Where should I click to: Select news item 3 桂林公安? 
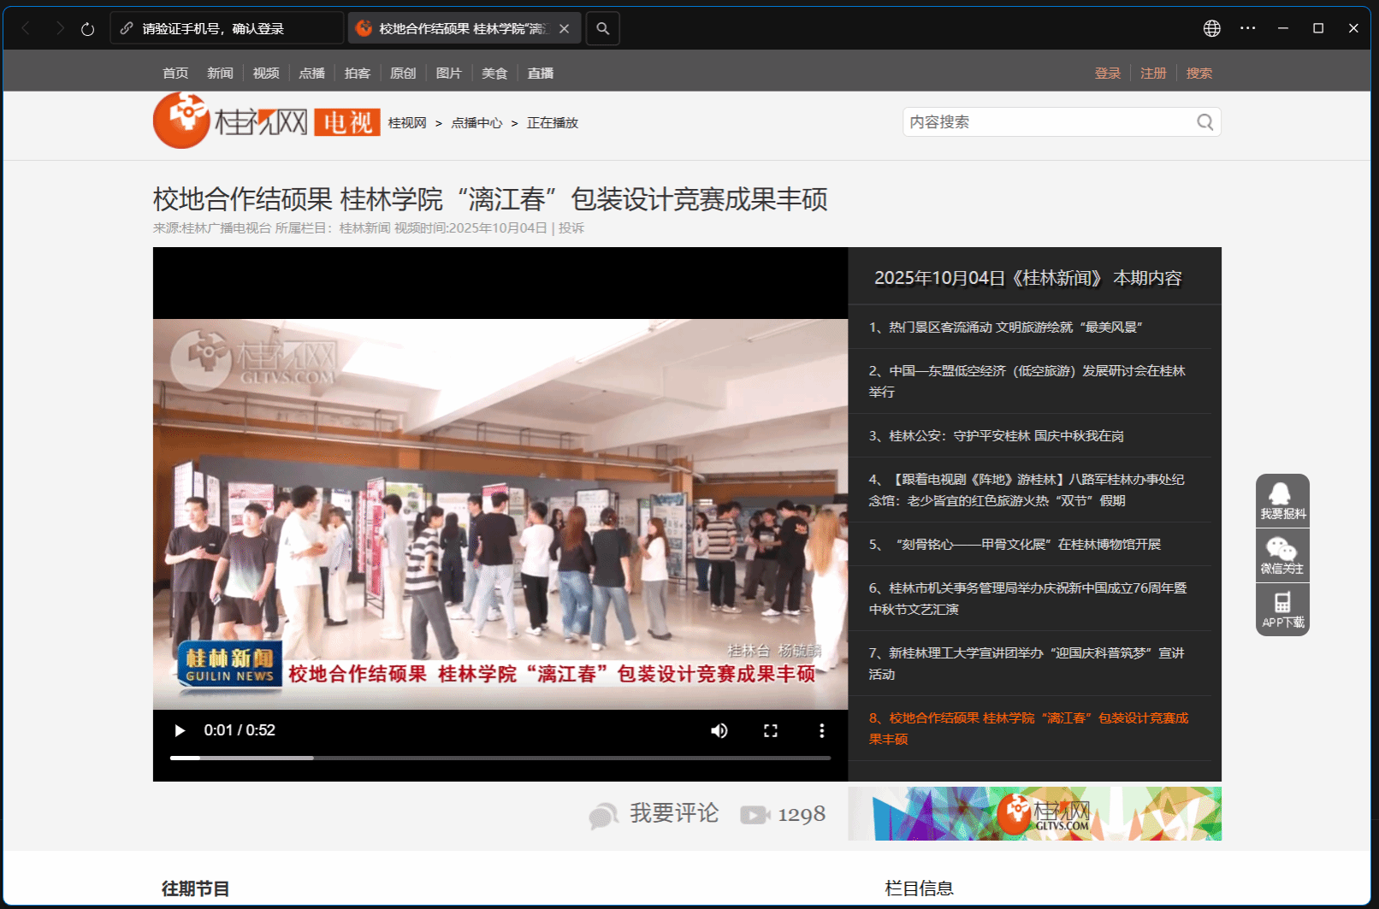coord(997,436)
